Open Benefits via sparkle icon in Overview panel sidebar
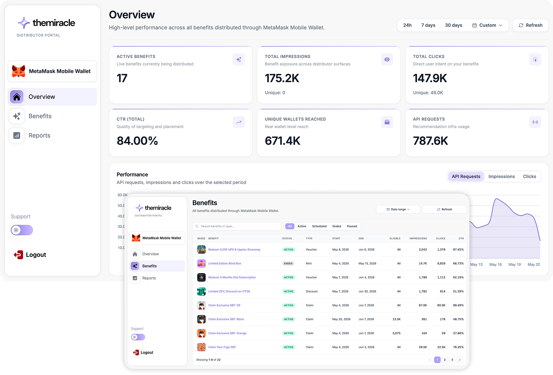The width and height of the screenshot is (553, 375). (x=17, y=116)
